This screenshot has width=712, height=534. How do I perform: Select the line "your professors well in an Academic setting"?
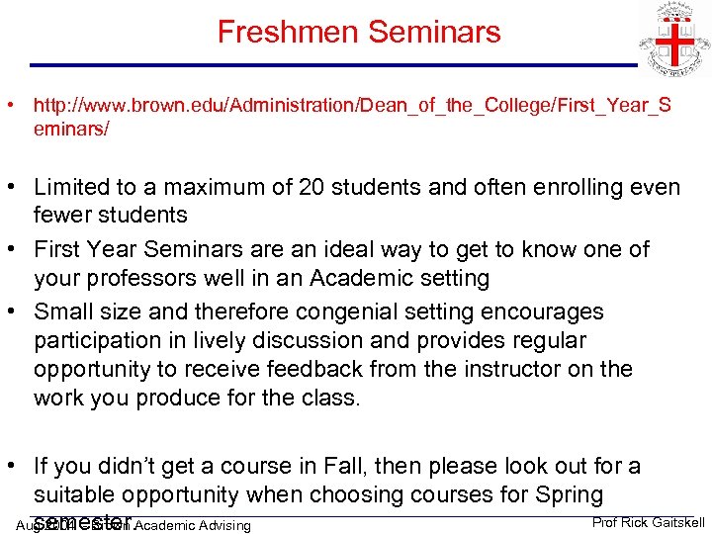pos(261,278)
